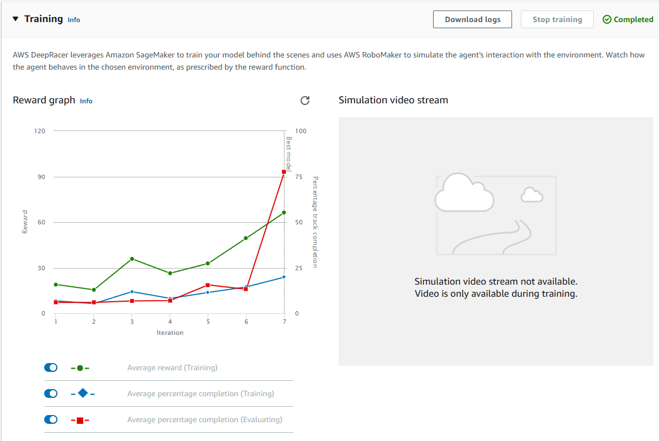Click the Percentage track completion axis label

(x=315, y=222)
